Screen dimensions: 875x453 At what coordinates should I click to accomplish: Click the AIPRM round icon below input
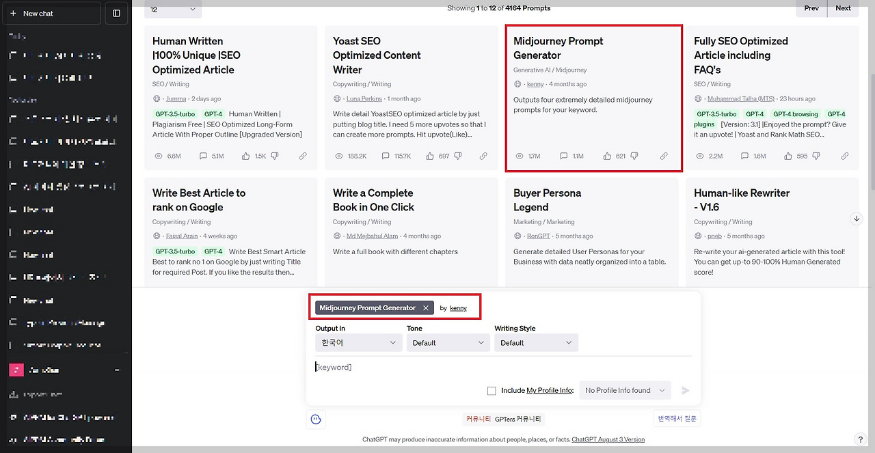[x=316, y=419]
